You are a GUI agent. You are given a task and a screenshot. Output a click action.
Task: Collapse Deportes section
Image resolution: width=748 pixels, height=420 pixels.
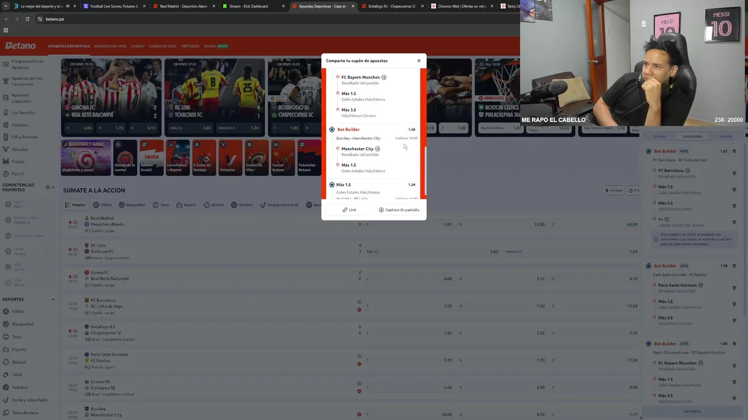53,299
